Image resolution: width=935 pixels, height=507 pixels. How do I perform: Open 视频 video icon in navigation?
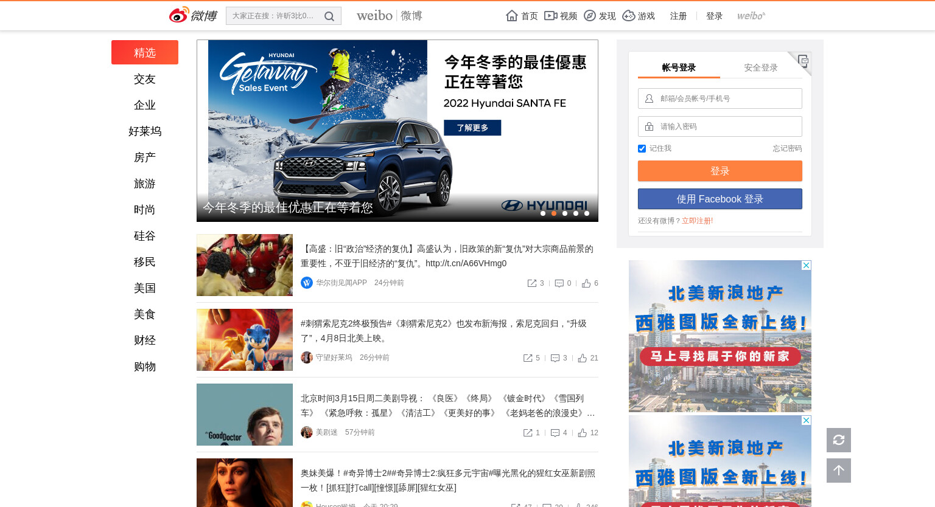pos(550,16)
